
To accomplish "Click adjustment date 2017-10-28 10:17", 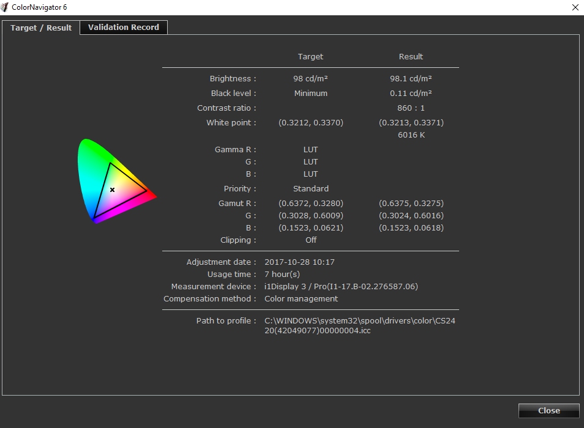I will (x=299, y=262).
